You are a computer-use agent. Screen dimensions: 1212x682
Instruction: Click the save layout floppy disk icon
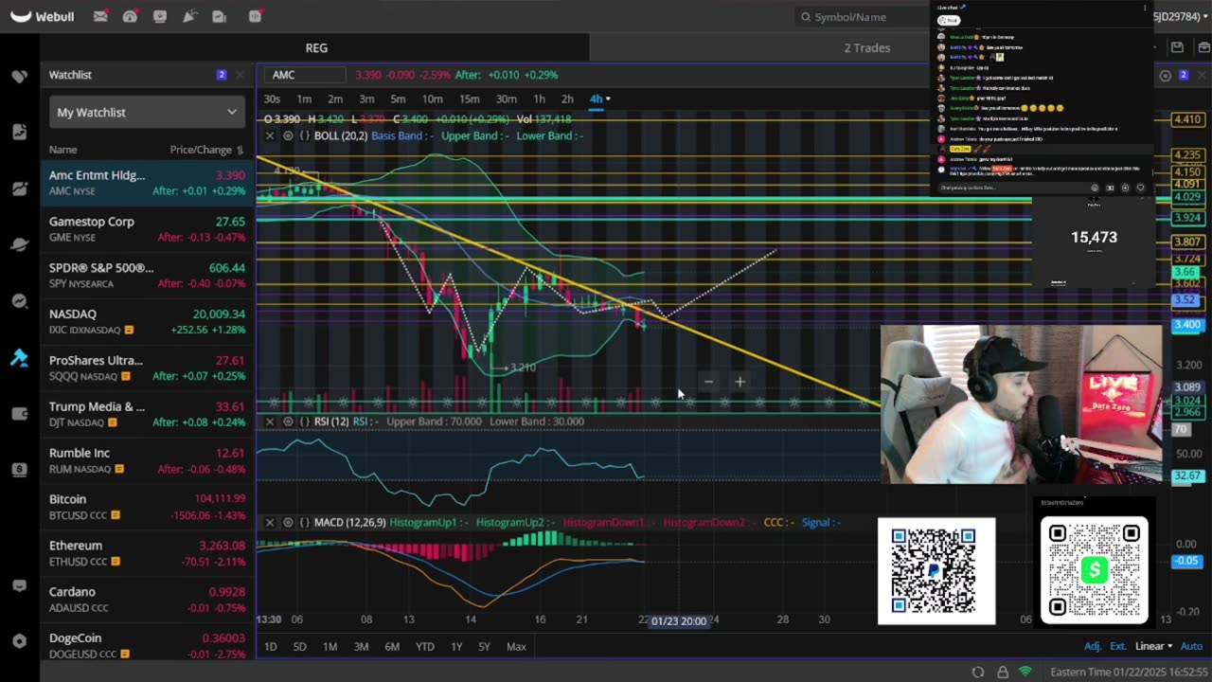tap(1177, 47)
